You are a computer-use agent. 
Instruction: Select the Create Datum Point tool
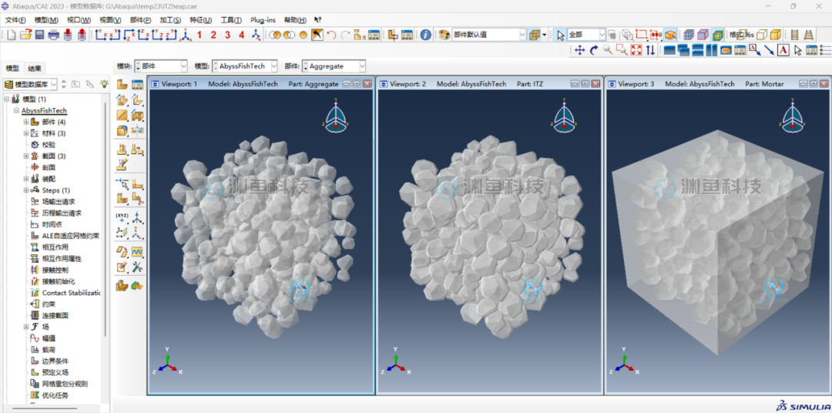tap(122, 217)
